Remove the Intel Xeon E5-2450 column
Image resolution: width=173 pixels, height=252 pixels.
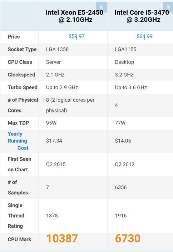pyautogui.click(x=102, y=7)
